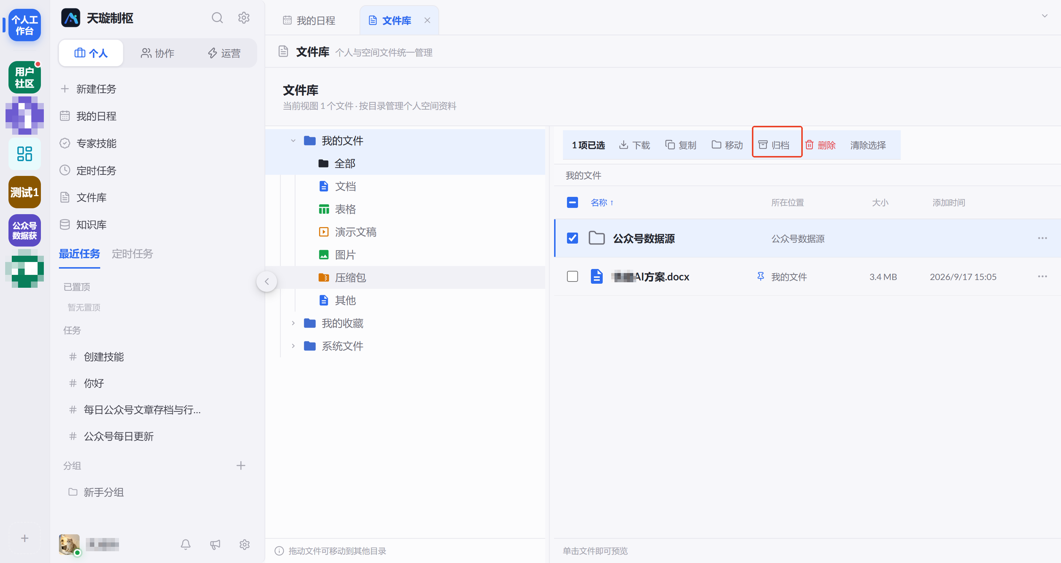
Task: Open the 用户社区 sidebar app icon
Action: point(25,77)
